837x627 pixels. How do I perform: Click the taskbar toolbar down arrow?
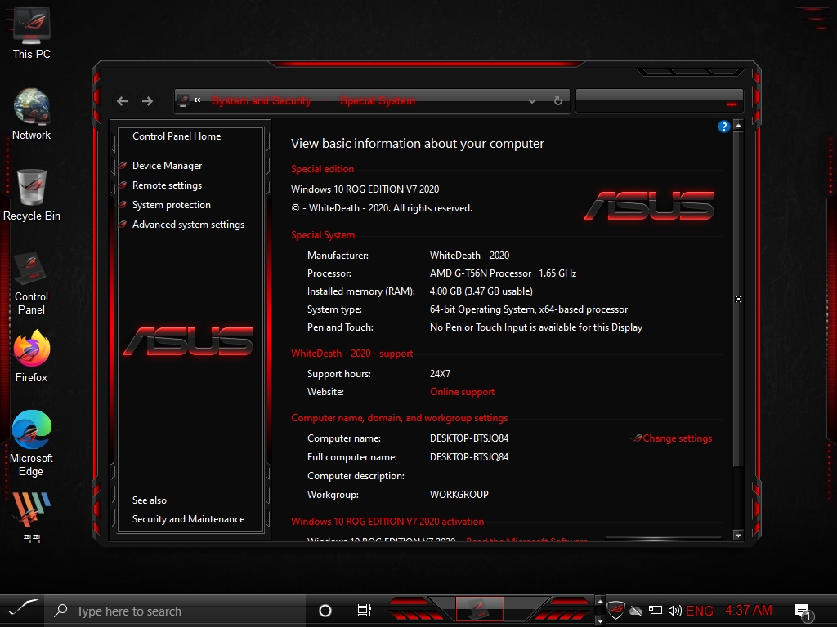click(600, 620)
